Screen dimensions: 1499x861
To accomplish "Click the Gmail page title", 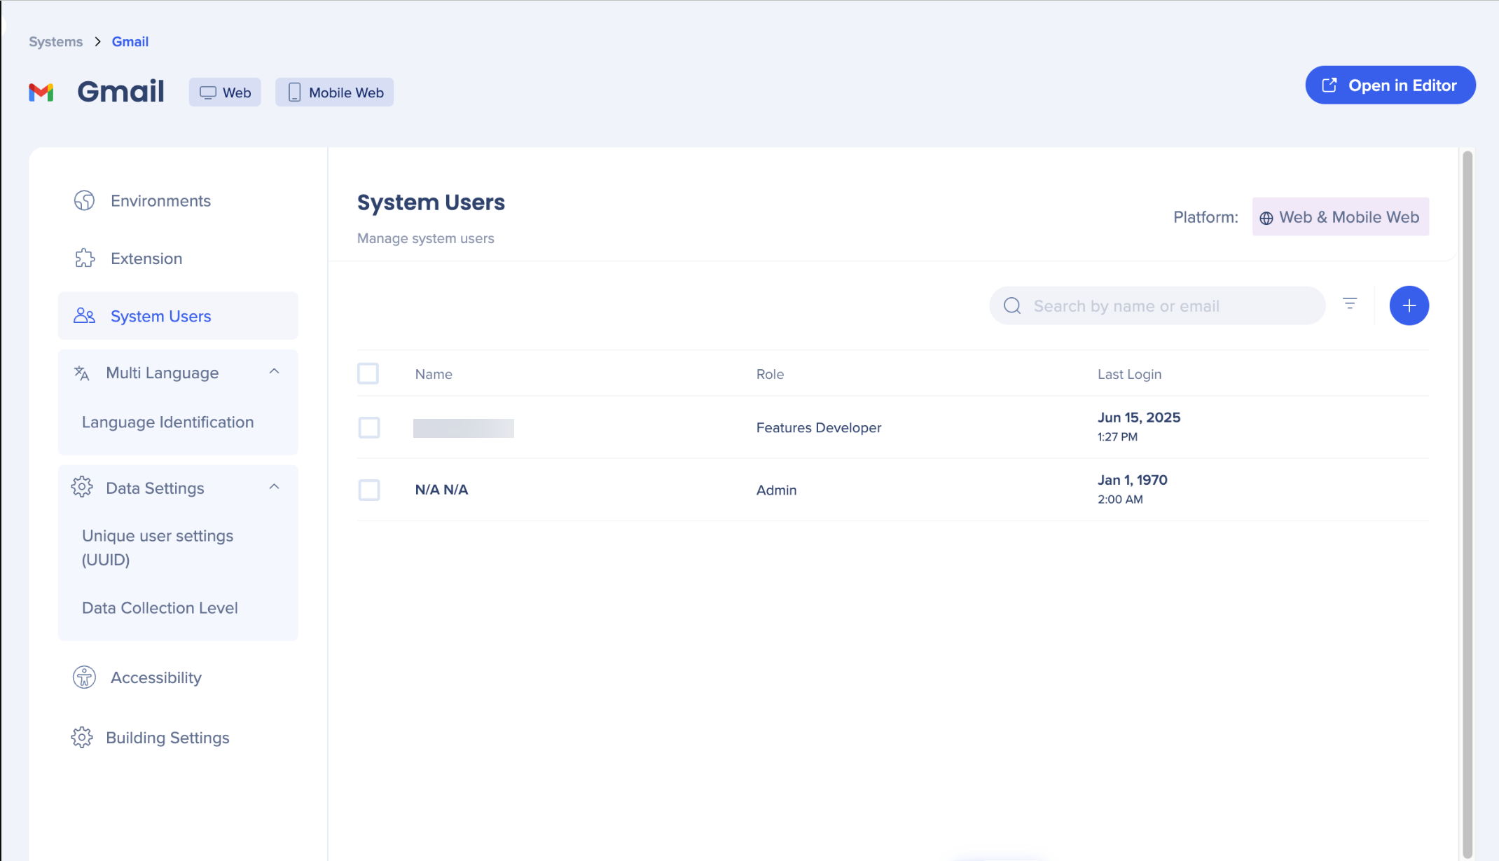I will point(120,92).
